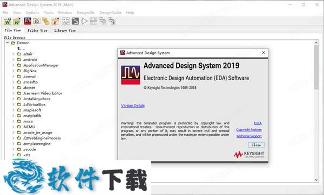Image resolution: width=324 pixels, height=195 pixels.
Task: Open new data display triangle icon
Action: click(x=84, y=21)
